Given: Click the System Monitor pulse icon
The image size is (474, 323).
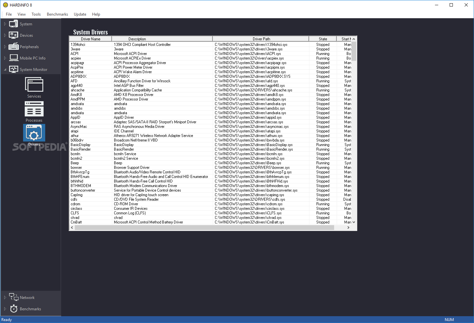Looking at the screenshot, I should click(14, 69).
